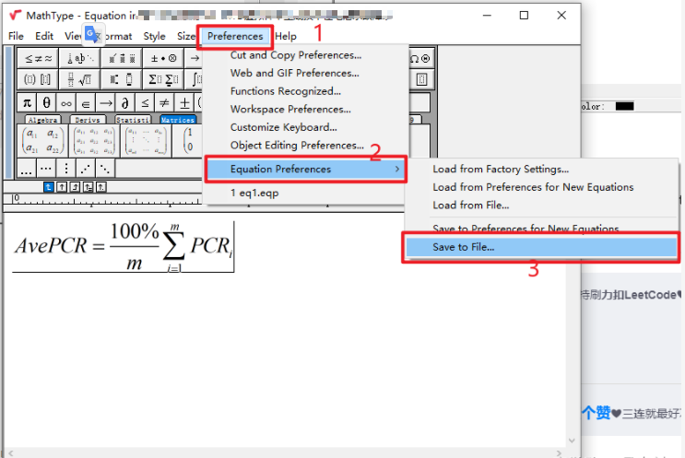Choose Load from Factory Settings
The width and height of the screenshot is (685, 458).
pos(501,169)
